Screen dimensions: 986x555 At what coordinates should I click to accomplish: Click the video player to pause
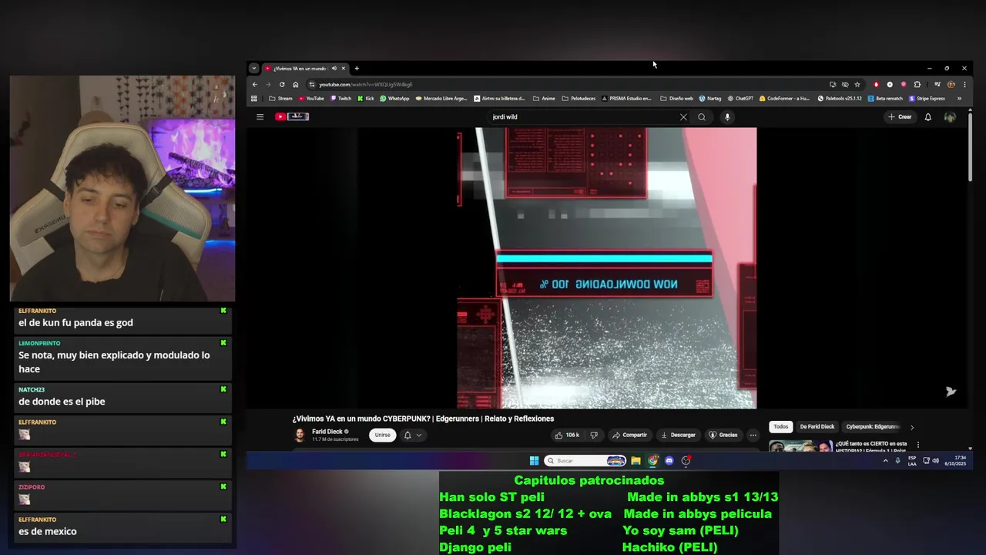607,268
